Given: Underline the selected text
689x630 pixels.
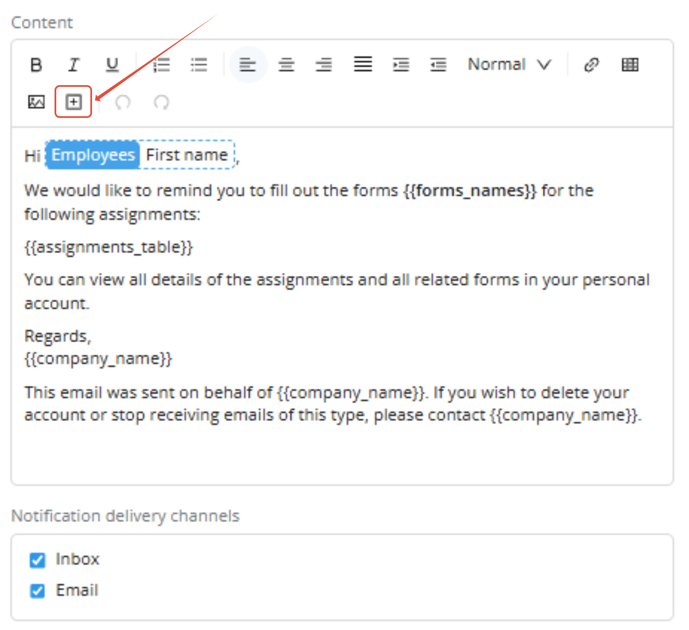Looking at the screenshot, I should (112, 65).
